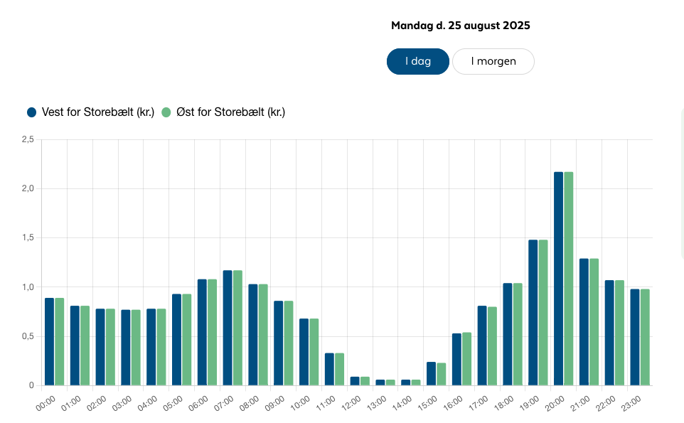Click the green bar at 21:00
The height and width of the screenshot is (423, 684).
594,322
